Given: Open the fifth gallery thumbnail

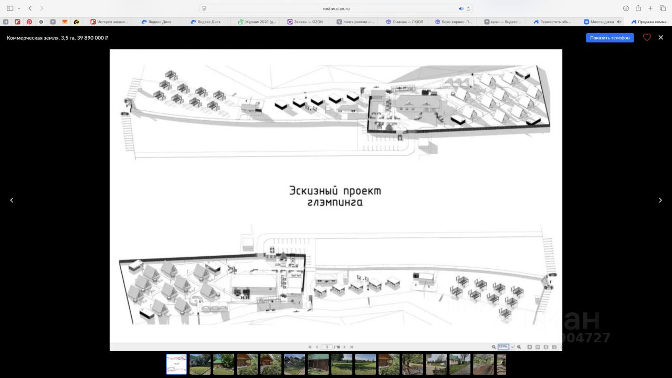Looking at the screenshot, I should [x=271, y=364].
